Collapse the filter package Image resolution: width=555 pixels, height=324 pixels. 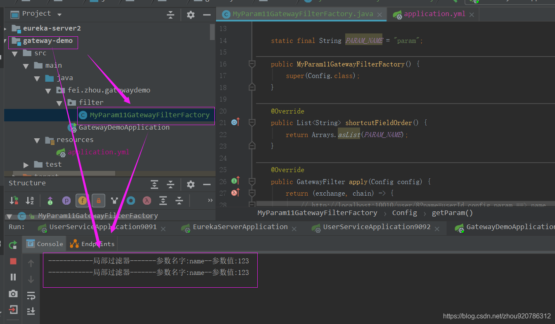pyautogui.click(x=59, y=102)
